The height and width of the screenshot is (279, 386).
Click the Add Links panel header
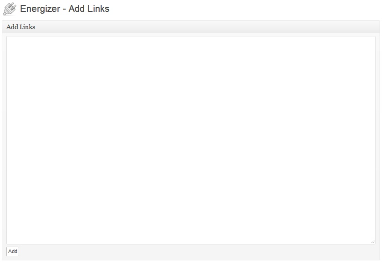coord(191,27)
